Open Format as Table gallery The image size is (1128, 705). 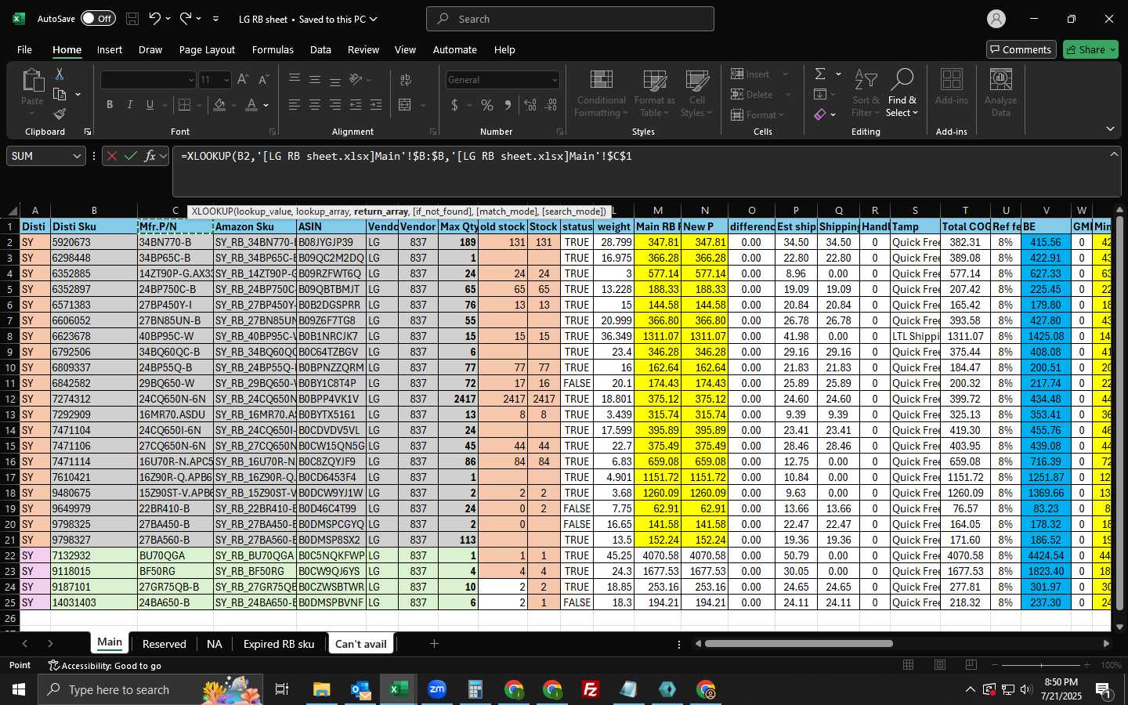point(654,93)
